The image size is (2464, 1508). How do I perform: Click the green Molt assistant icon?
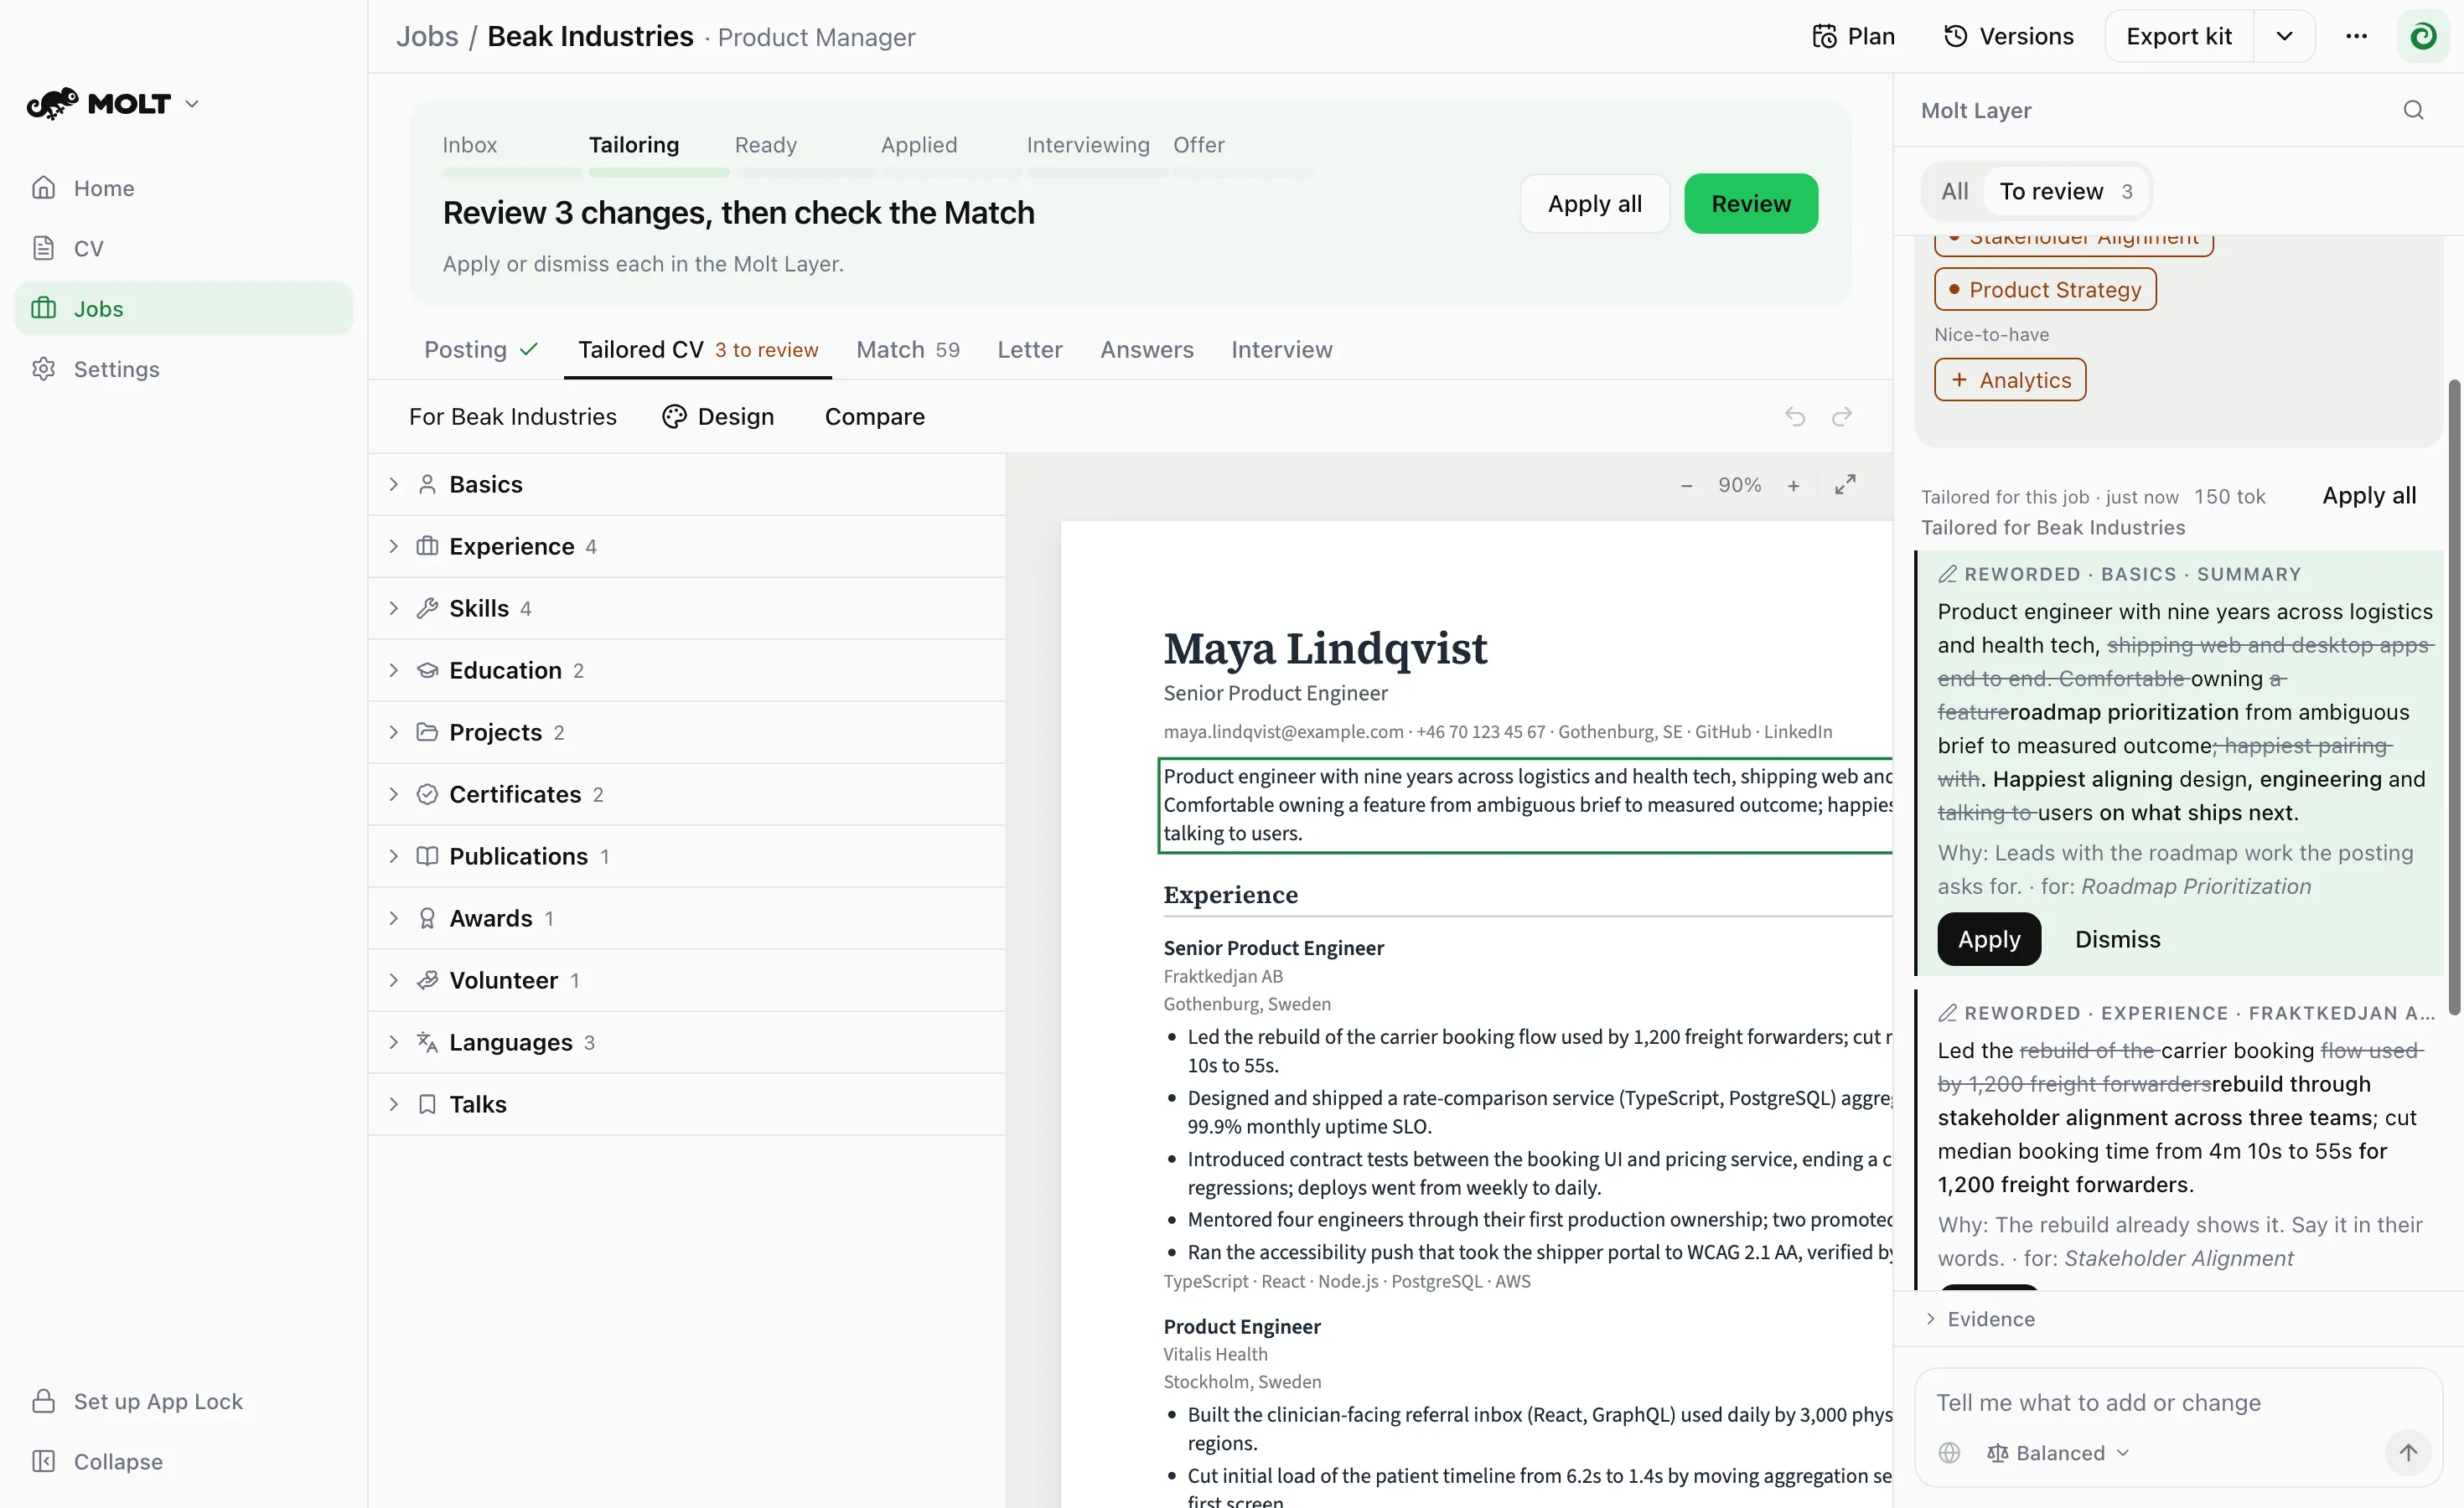[x=2422, y=36]
